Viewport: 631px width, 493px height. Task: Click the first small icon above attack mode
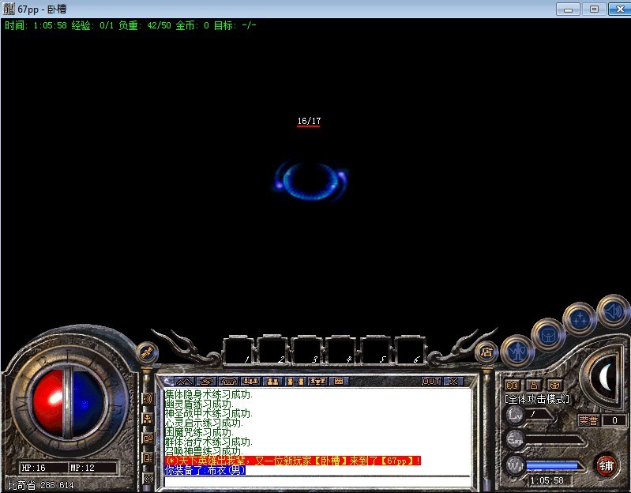pos(513,385)
